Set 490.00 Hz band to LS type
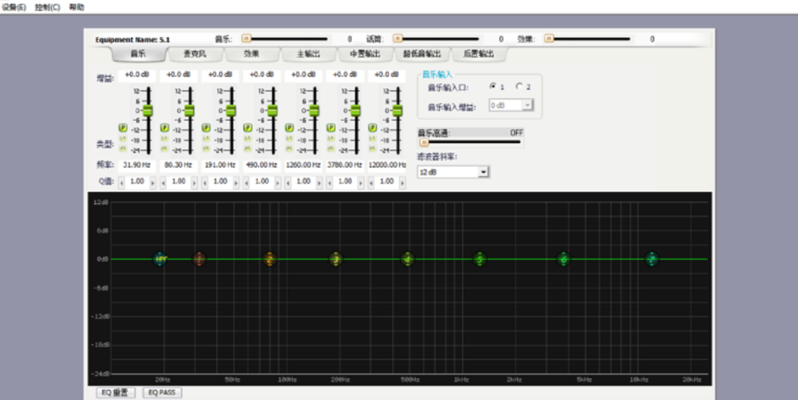 [248, 138]
